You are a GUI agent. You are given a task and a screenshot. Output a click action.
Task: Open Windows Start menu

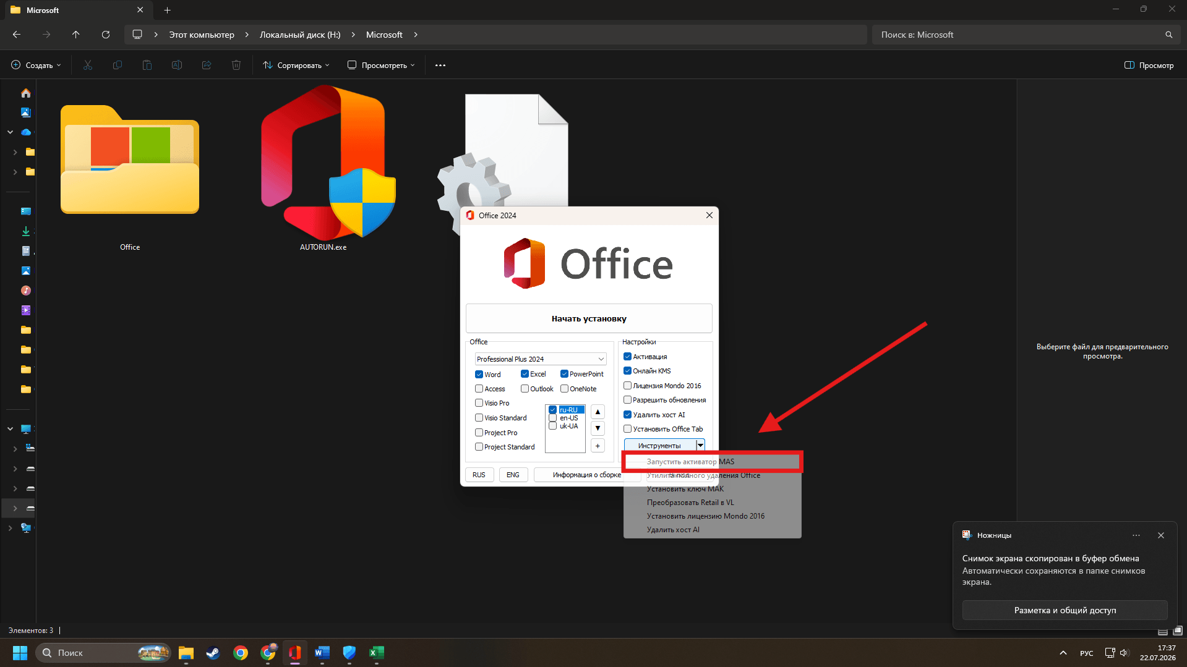click(20, 653)
